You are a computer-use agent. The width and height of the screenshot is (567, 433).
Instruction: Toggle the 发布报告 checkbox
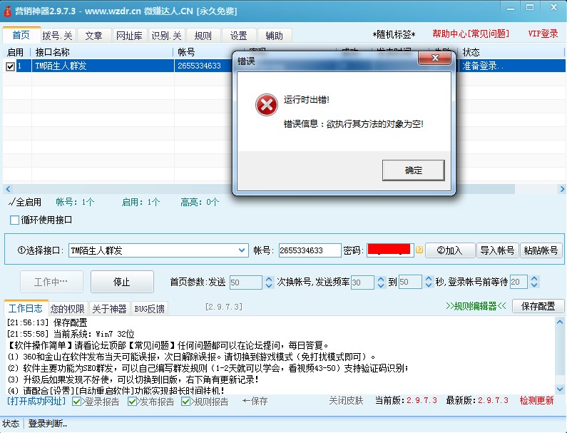click(133, 401)
